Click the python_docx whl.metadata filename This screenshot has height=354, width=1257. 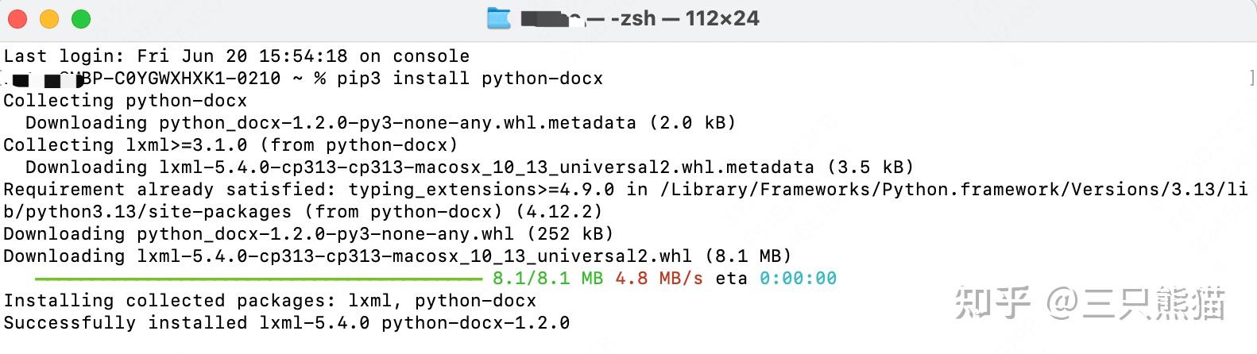pyautogui.click(x=397, y=123)
